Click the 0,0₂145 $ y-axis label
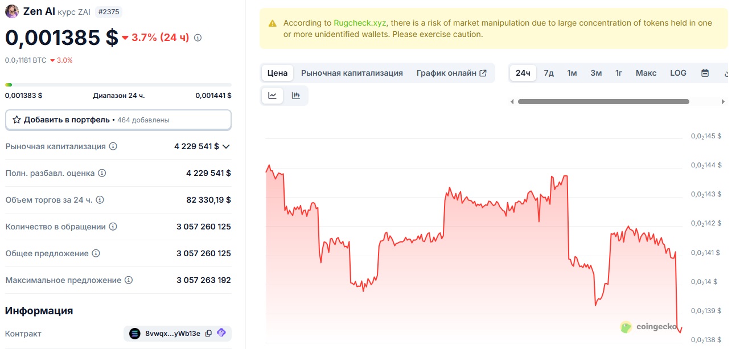744x349 pixels. (706, 136)
